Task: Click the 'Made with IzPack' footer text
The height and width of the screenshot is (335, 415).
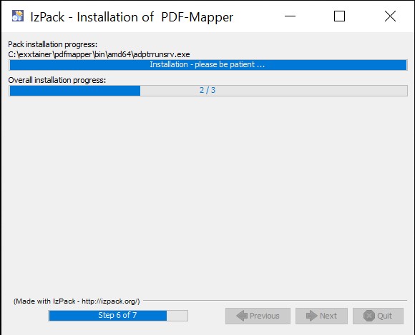Action: pyautogui.click(x=77, y=301)
